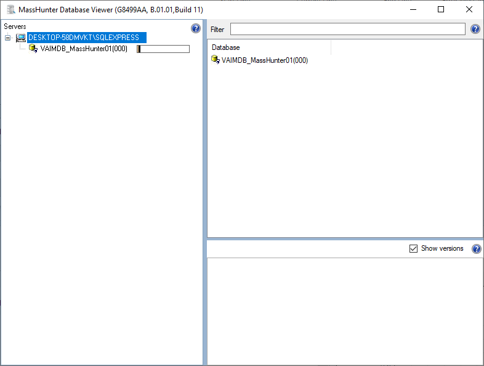Click the MassHunter Database Viewer title bar icon

(11, 10)
